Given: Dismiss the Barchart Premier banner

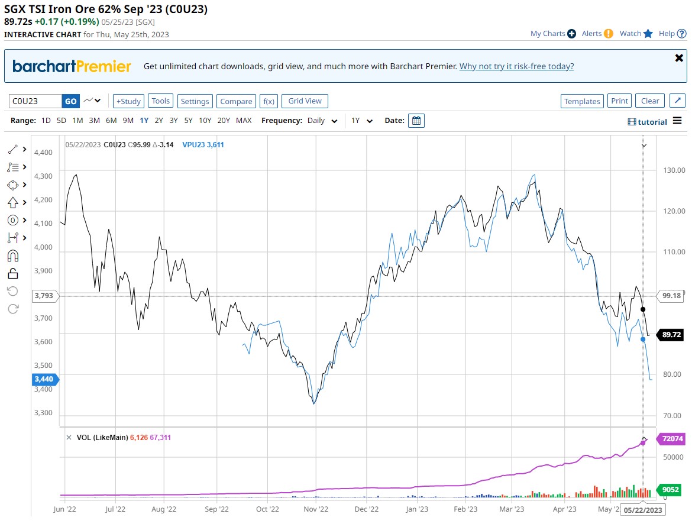Looking at the screenshot, I should click(x=679, y=58).
